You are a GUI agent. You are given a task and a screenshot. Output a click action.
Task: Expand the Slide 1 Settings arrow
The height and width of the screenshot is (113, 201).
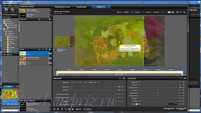click(x=51, y=11)
